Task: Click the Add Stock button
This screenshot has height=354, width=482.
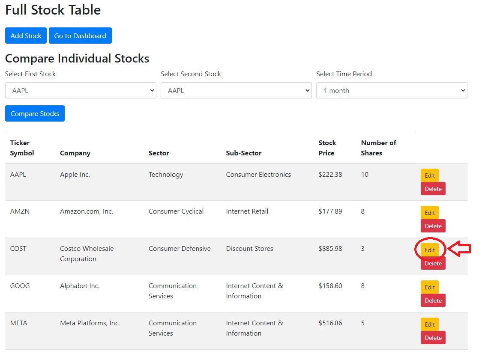Action: 26,36
